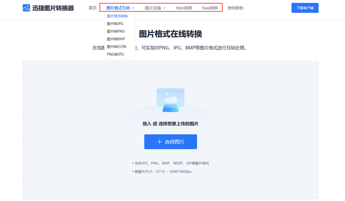Expand the 图片压缩 dropdown menu
The image size is (345, 201).
pyautogui.click(x=155, y=8)
